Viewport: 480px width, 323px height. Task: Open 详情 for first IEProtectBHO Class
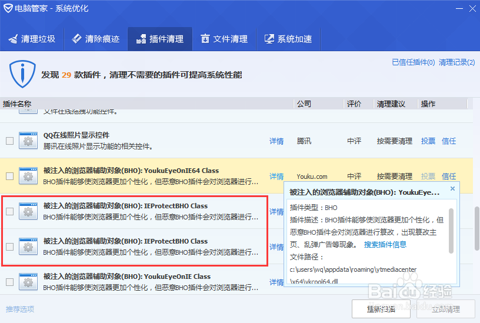(x=276, y=212)
